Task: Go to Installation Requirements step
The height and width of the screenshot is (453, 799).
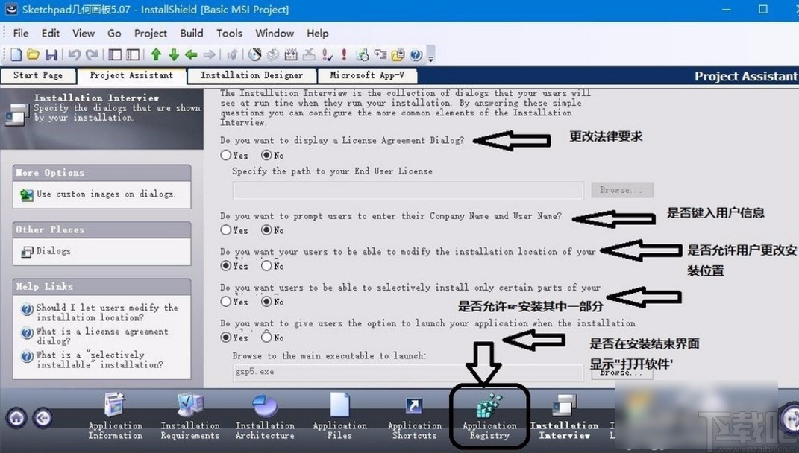Action: pos(190,415)
